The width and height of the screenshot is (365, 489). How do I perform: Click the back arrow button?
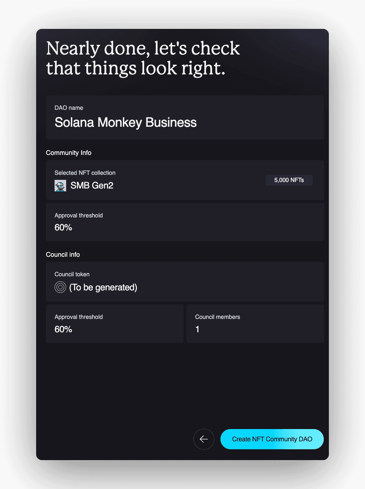204,439
